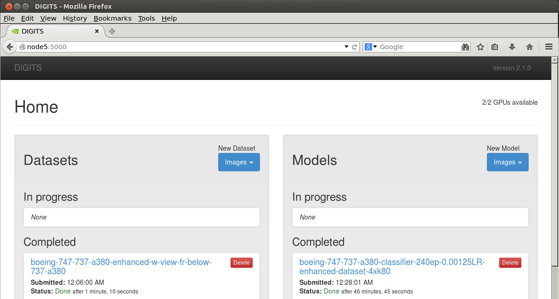This screenshot has width=559, height=299.
Task: Click the browser back arrow button
Action: click(10, 47)
